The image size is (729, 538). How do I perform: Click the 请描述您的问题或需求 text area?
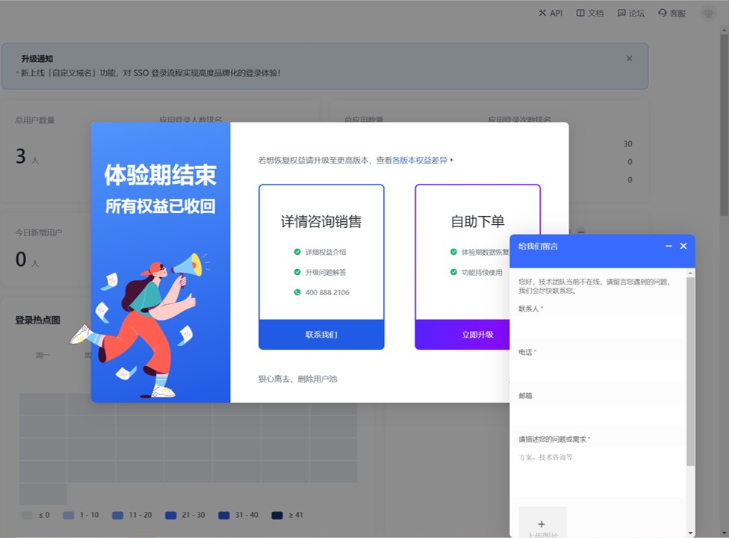tap(600, 472)
